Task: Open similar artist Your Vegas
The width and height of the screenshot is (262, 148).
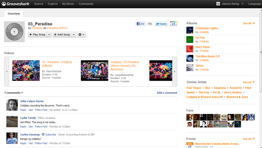Action: tap(194, 88)
